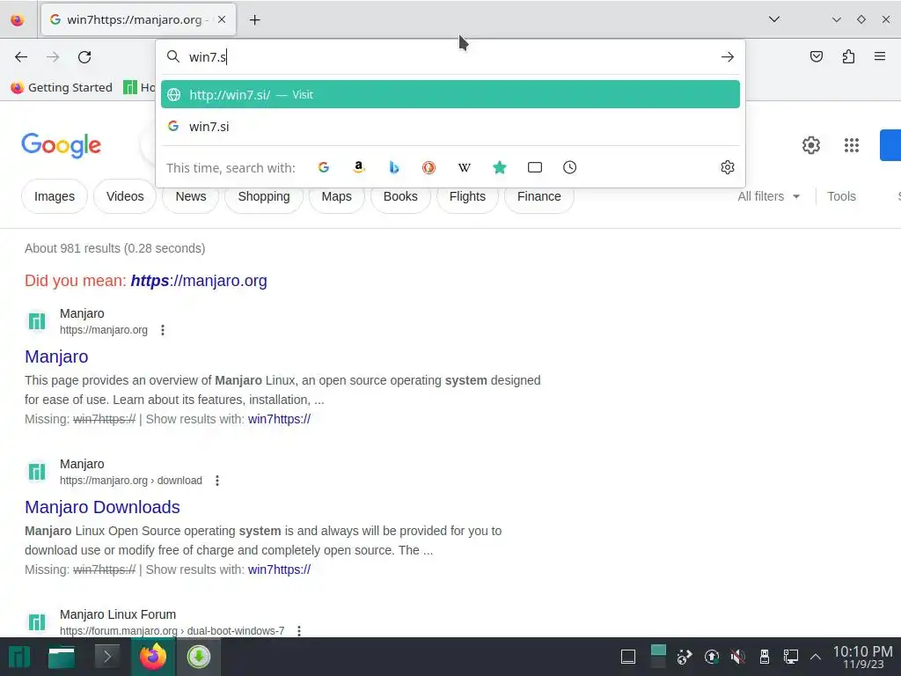Open the Extensions panel
Viewport: 901px width, 676px height.
(848, 56)
